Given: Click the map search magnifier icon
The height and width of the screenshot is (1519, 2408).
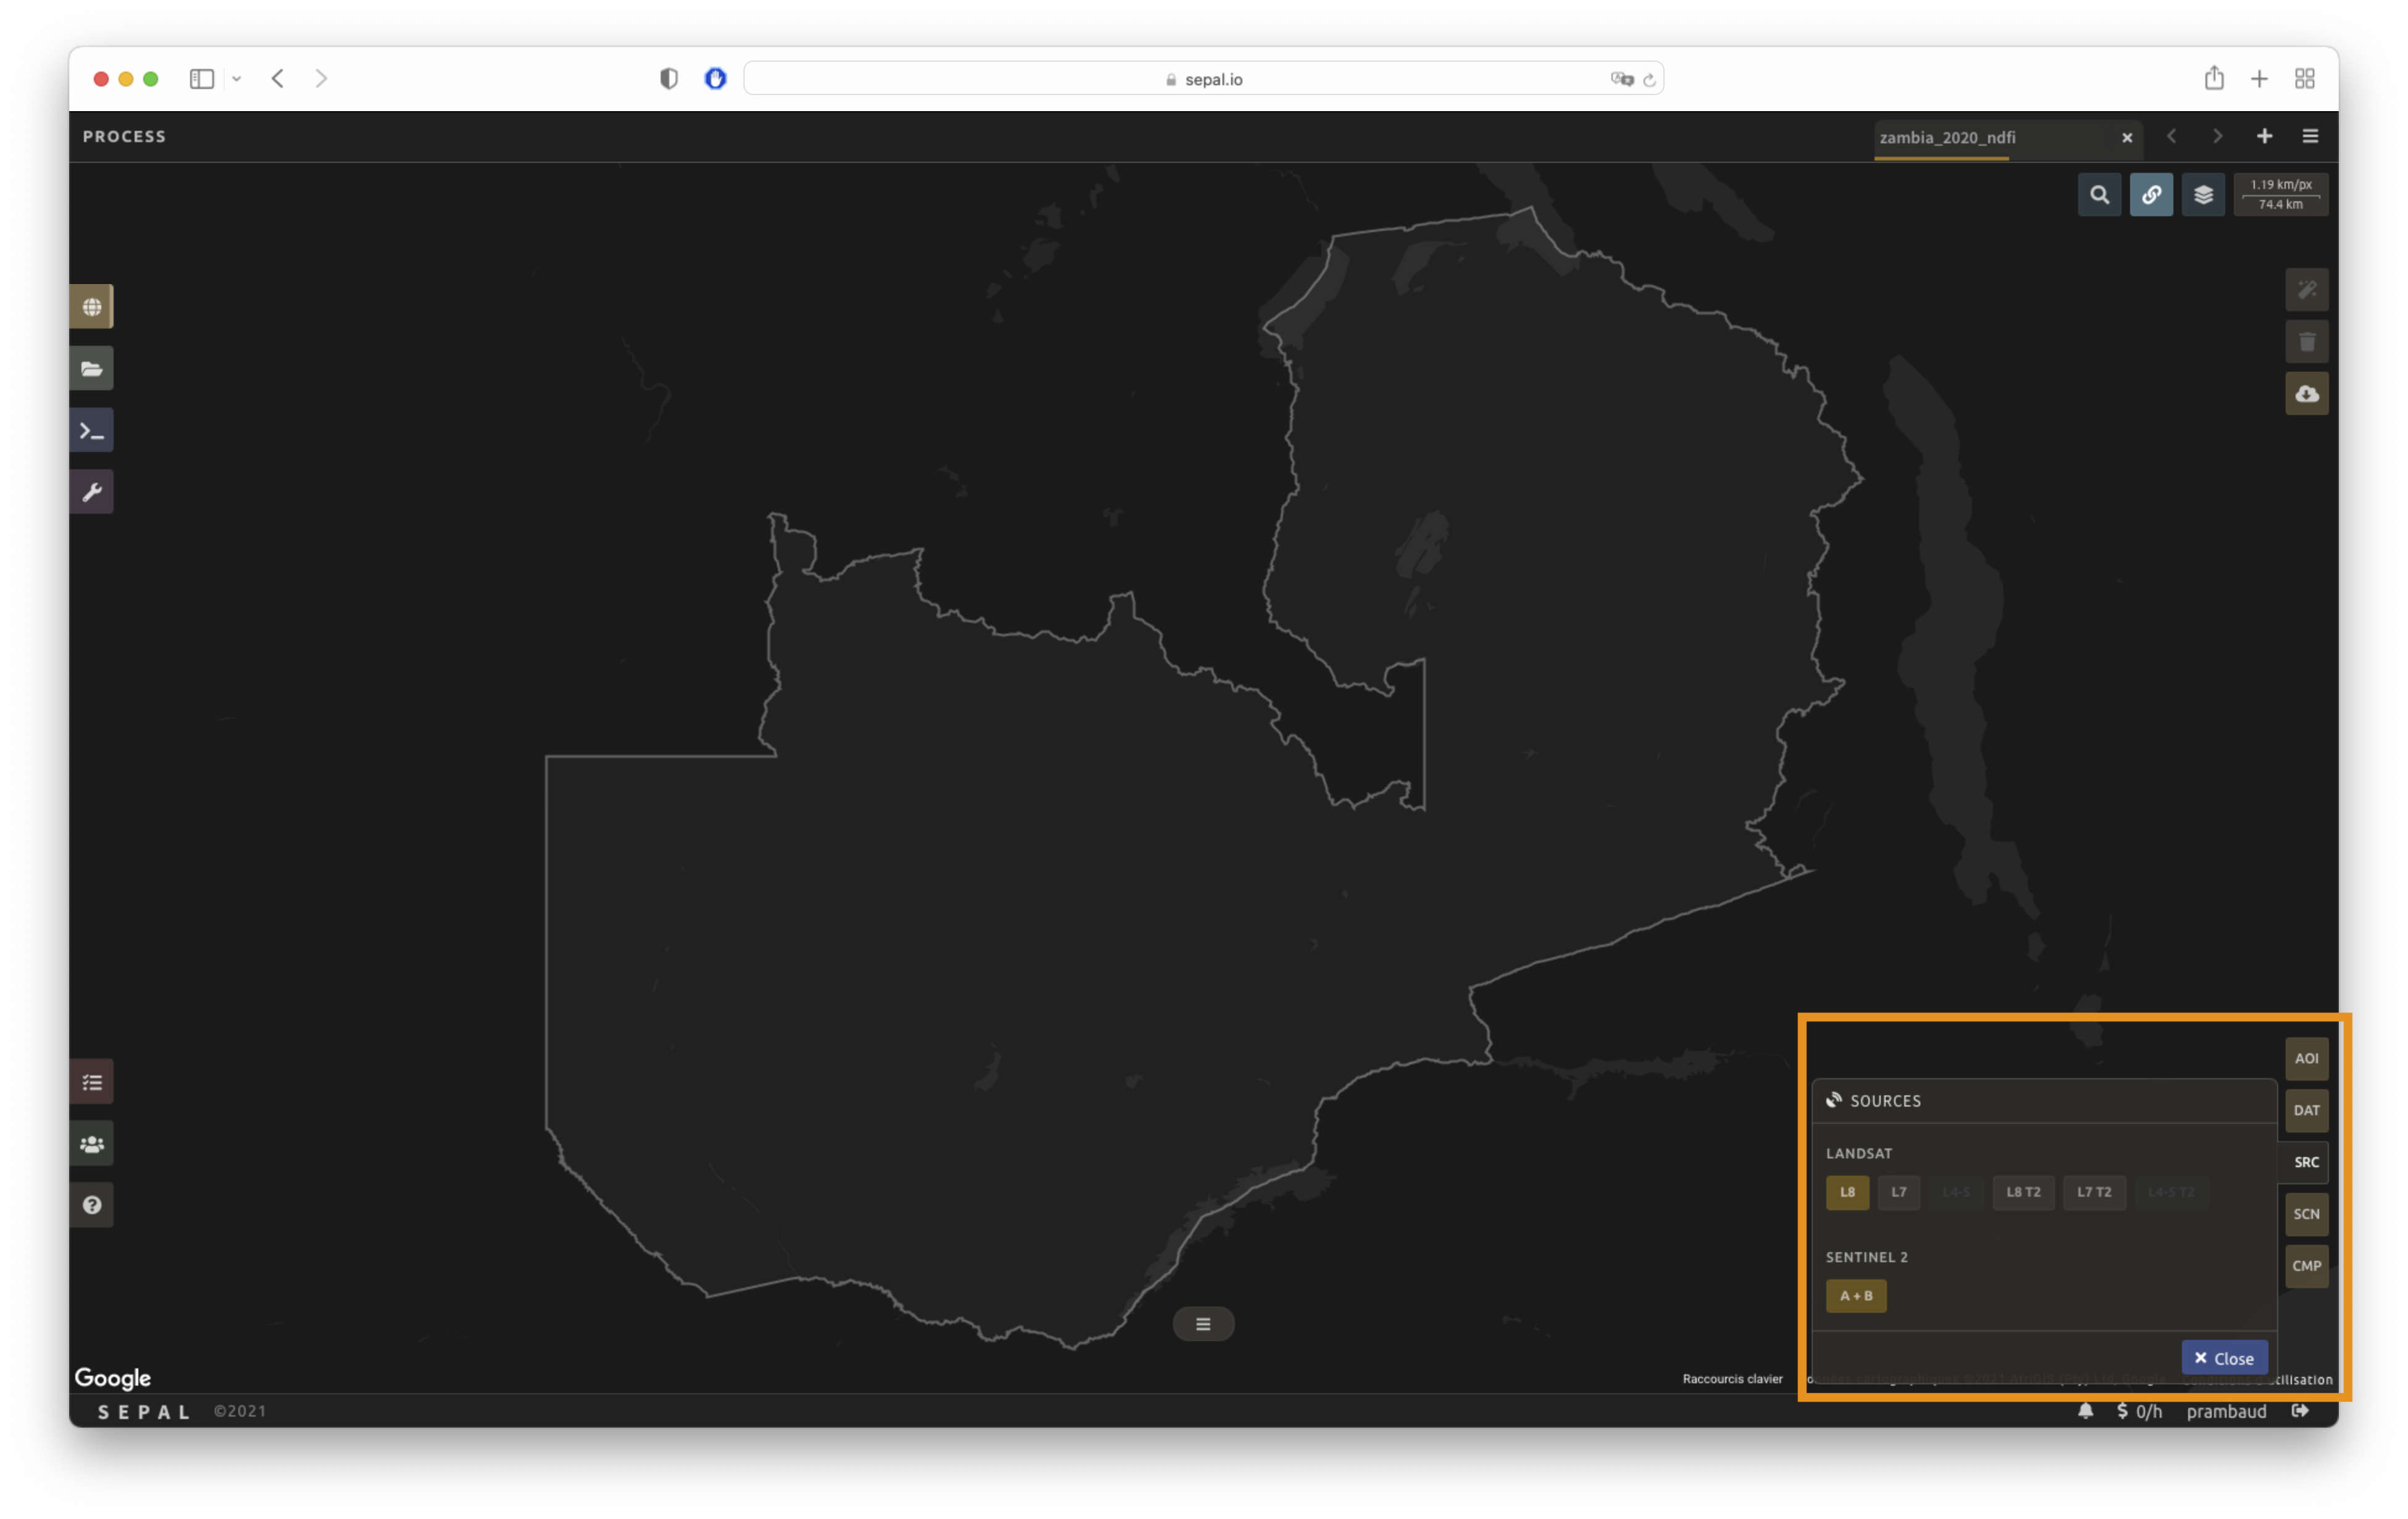Looking at the screenshot, I should [x=2099, y=195].
